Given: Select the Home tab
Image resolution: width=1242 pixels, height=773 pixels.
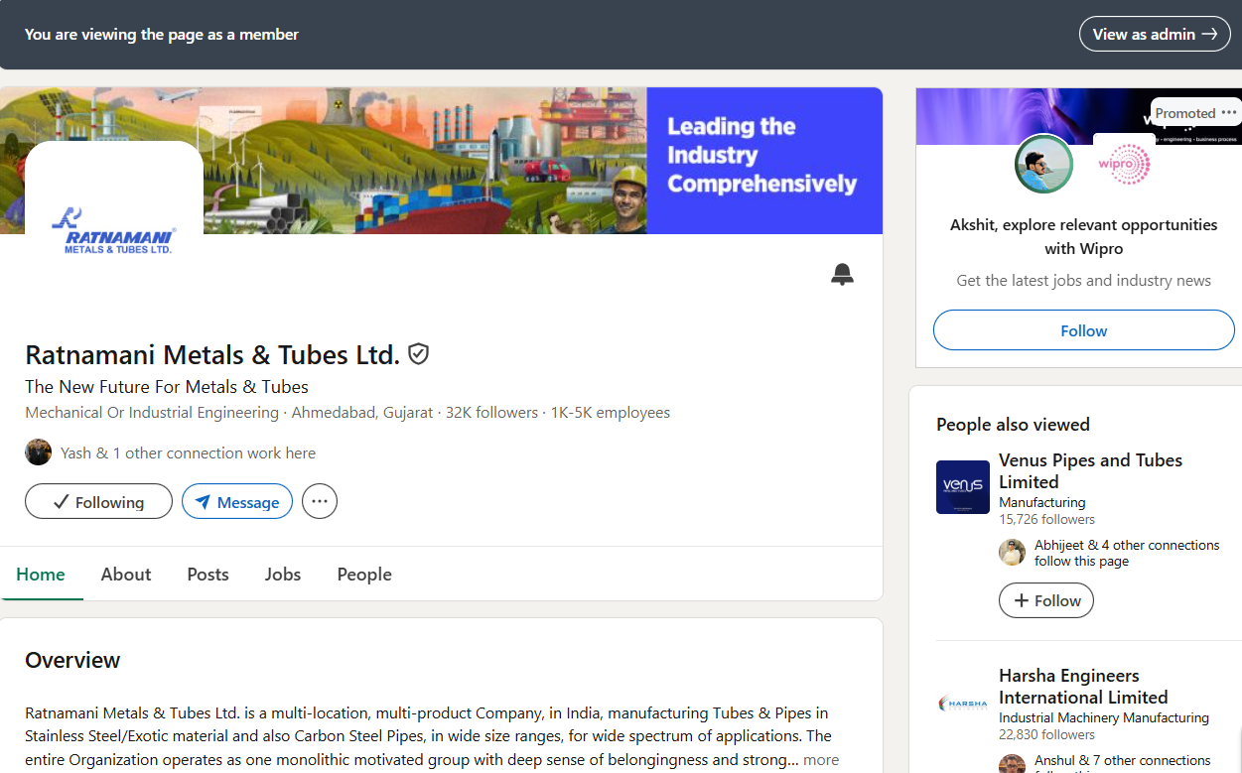Looking at the screenshot, I should coord(41,575).
